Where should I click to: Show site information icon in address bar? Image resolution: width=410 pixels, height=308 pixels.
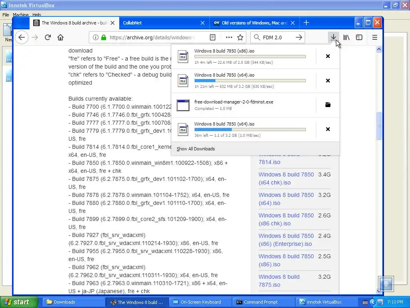coord(96,37)
